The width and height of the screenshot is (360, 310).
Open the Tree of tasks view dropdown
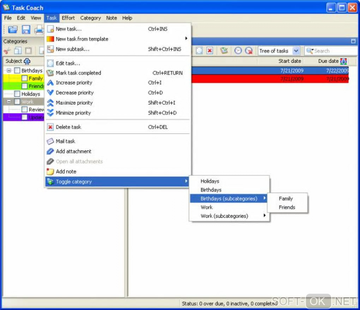click(296, 51)
